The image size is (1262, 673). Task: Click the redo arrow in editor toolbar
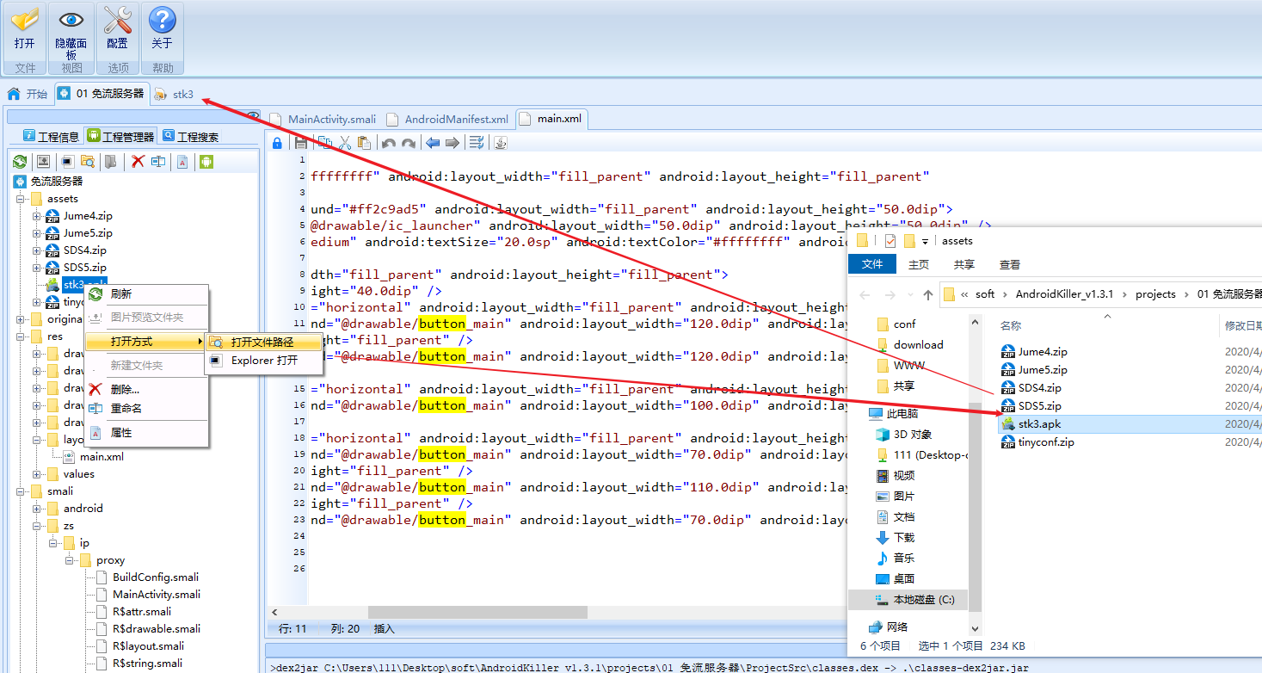tap(409, 143)
